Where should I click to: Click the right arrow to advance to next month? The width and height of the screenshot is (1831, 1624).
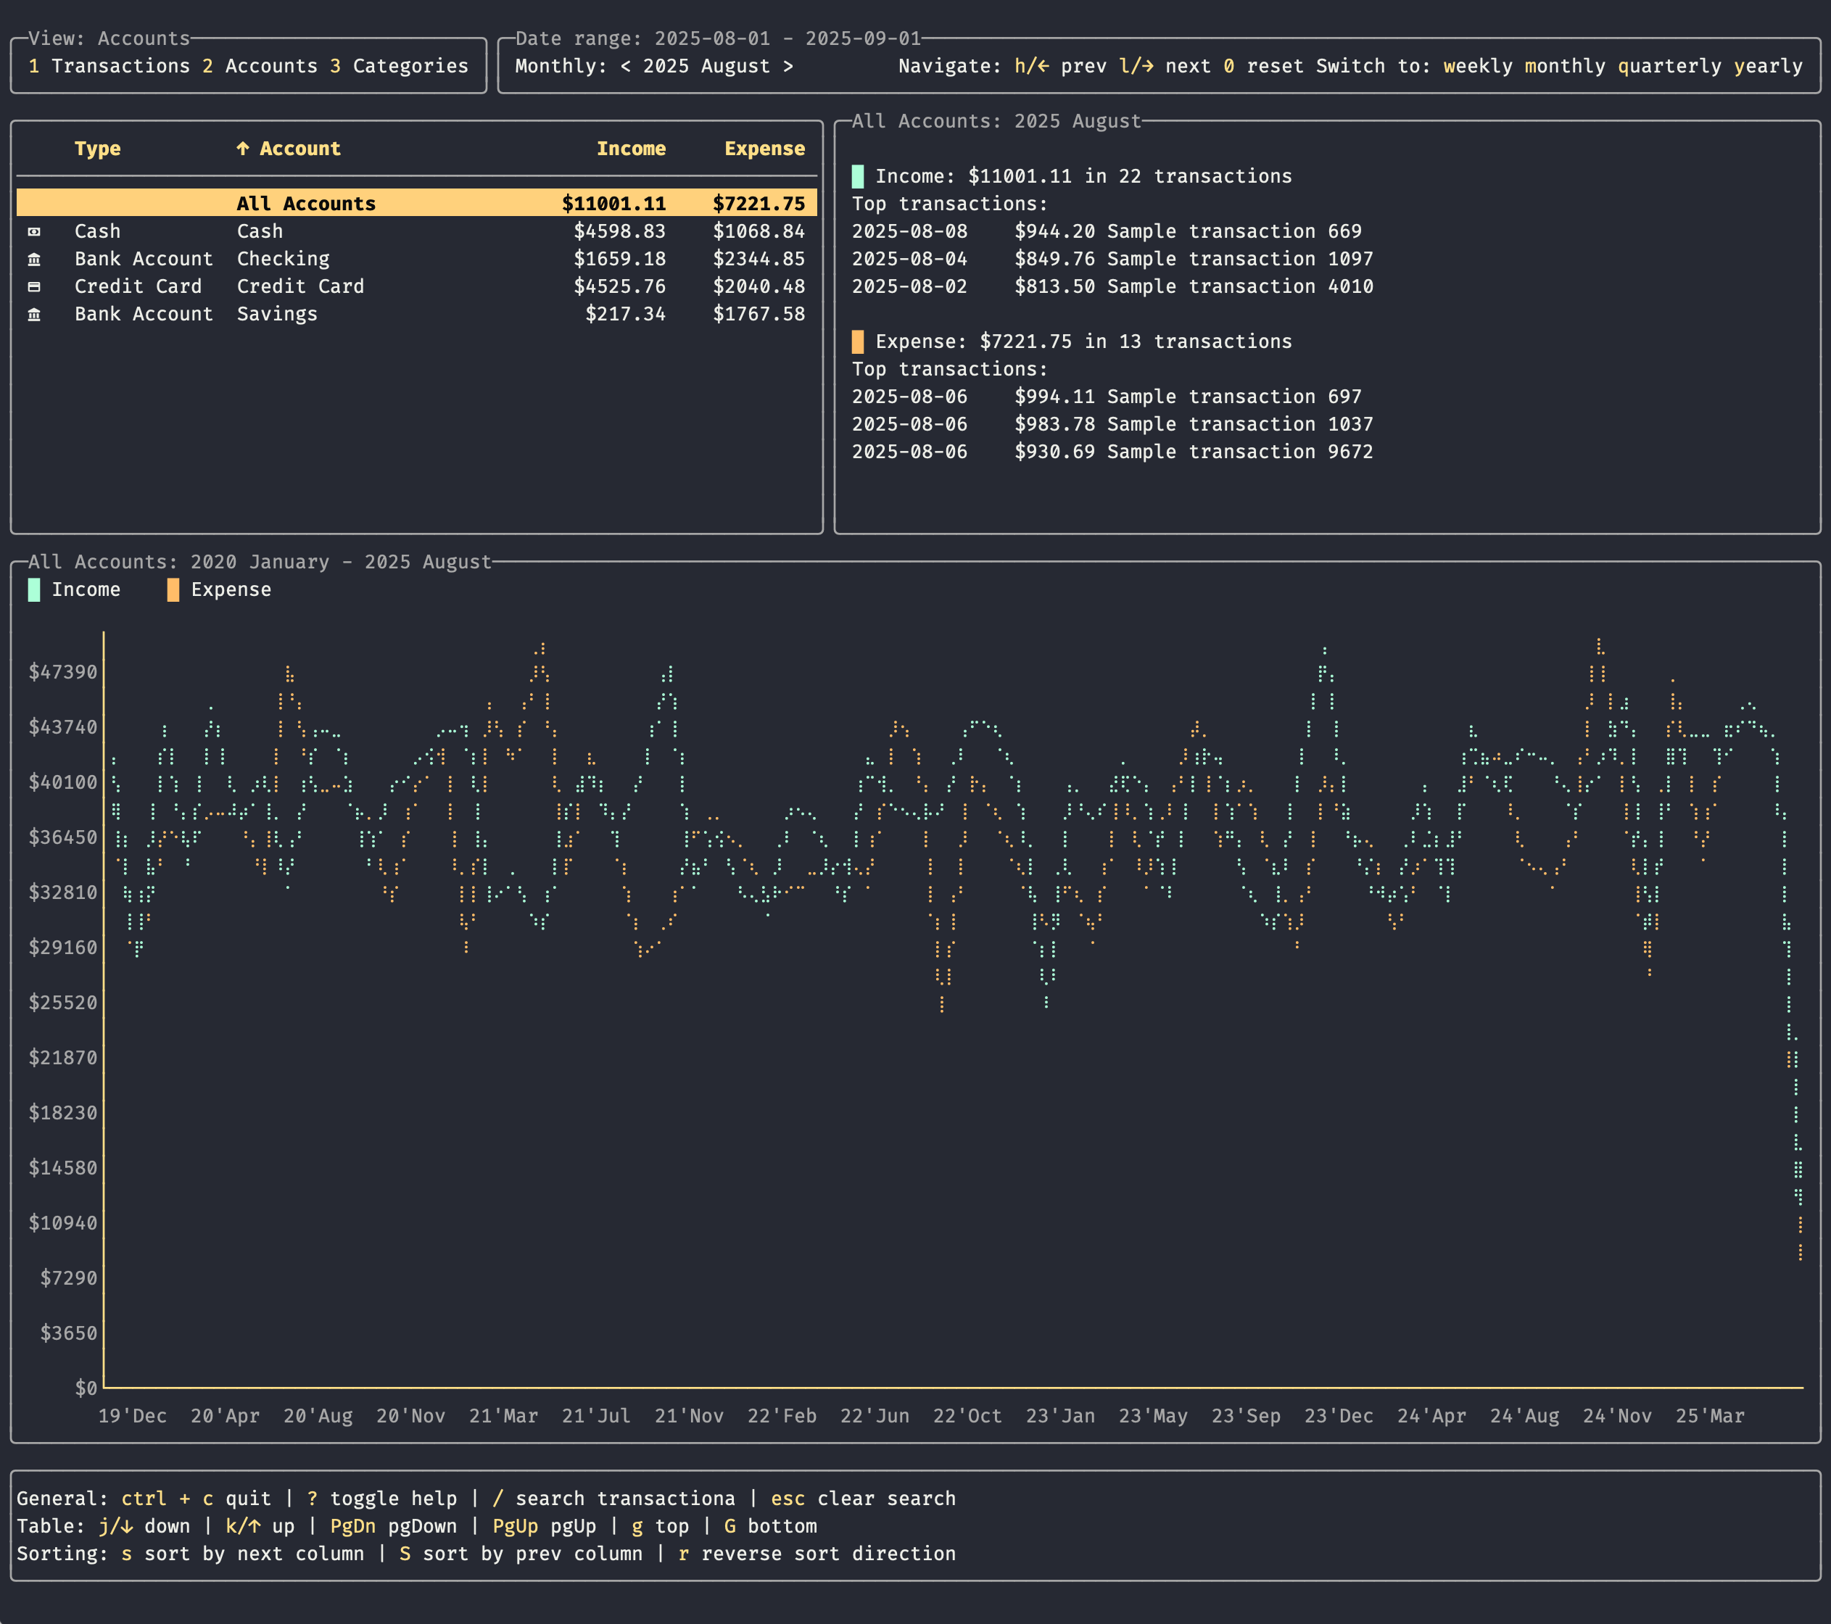point(787,65)
